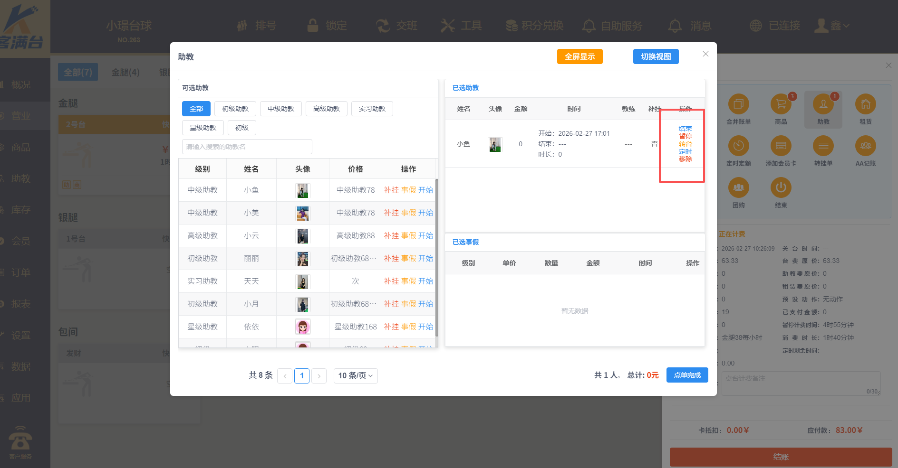Click the 团购 group purchase icon
898x468 pixels.
point(738,188)
